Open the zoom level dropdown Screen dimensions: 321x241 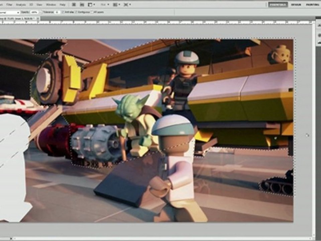105,4
